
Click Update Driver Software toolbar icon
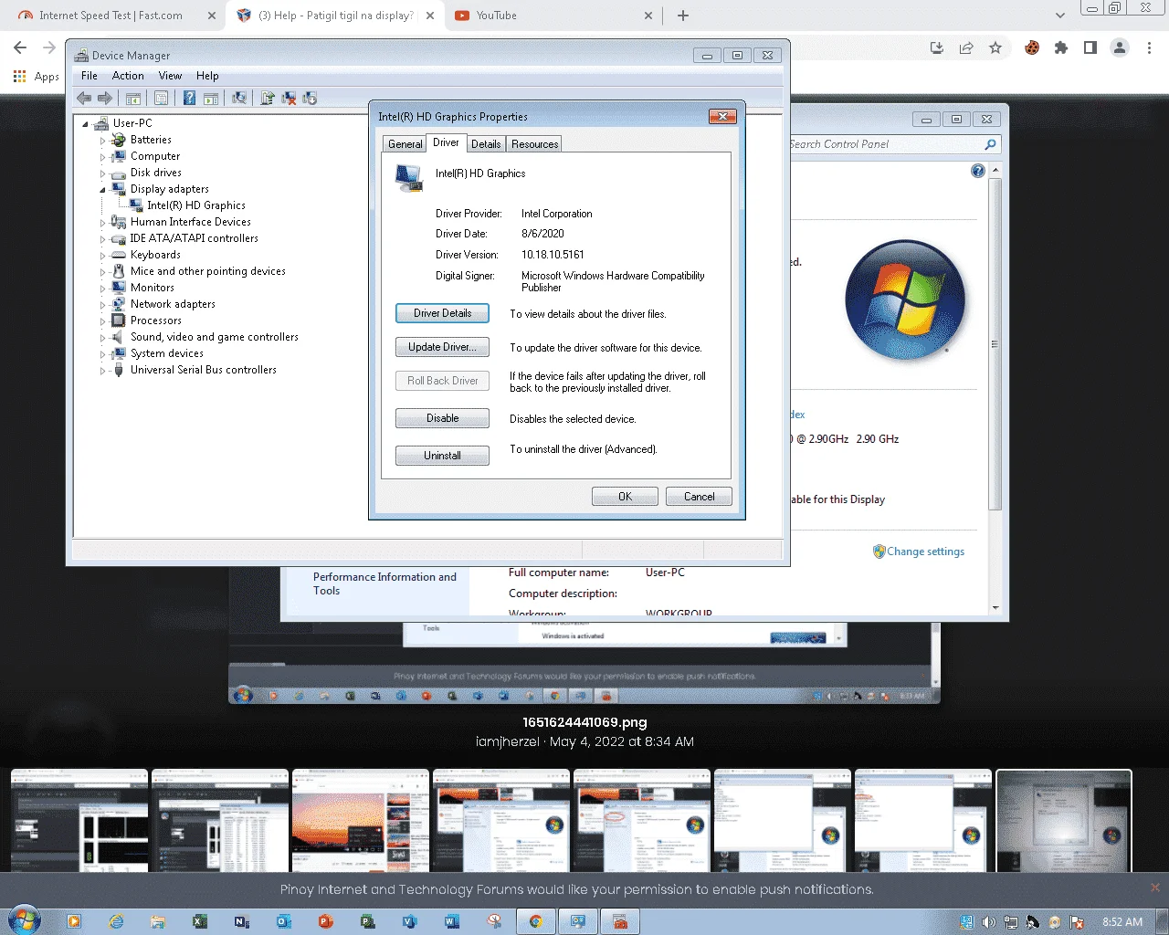268,99
